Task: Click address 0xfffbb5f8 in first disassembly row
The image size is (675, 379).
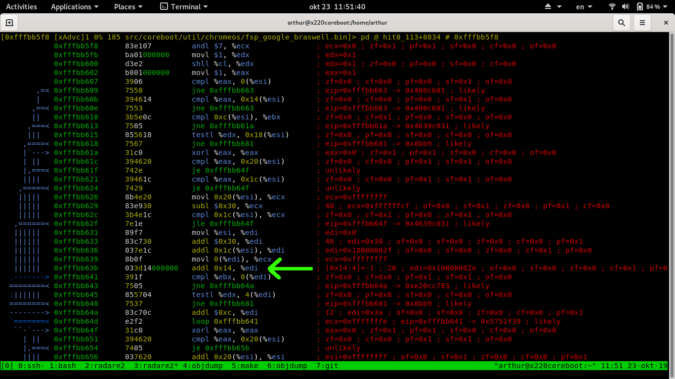Action: [76, 46]
